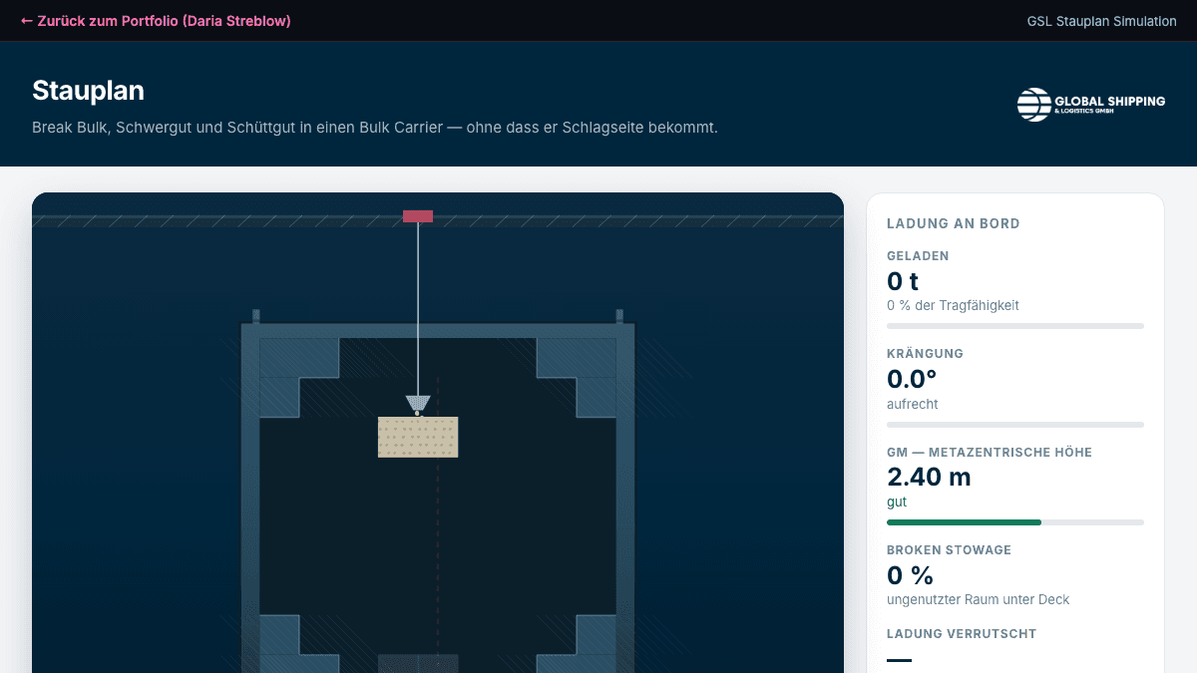
Task: Click the '0 %' broken stowage value
Action: tap(910, 575)
